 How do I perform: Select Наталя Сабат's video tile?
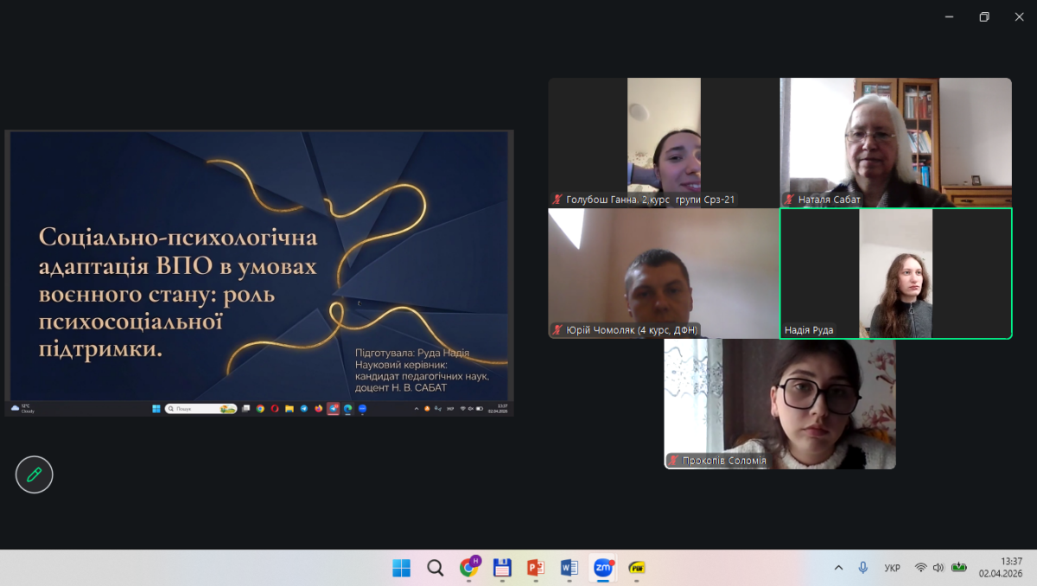click(x=895, y=143)
